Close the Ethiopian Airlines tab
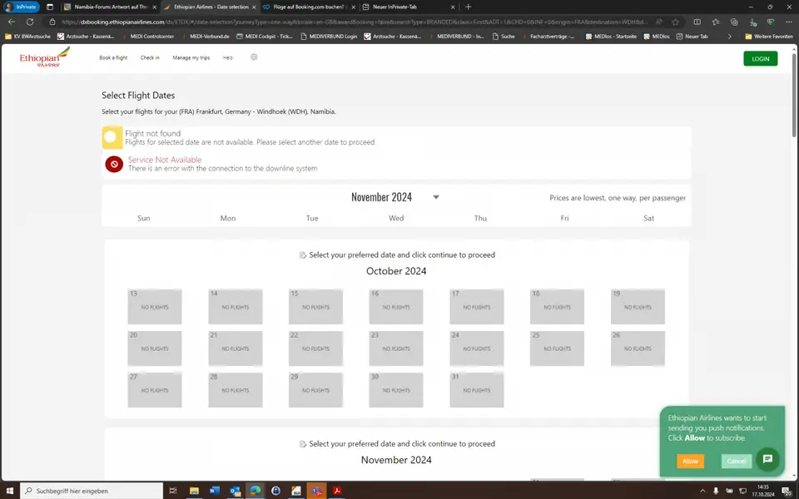The image size is (799, 499). click(x=254, y=7)
